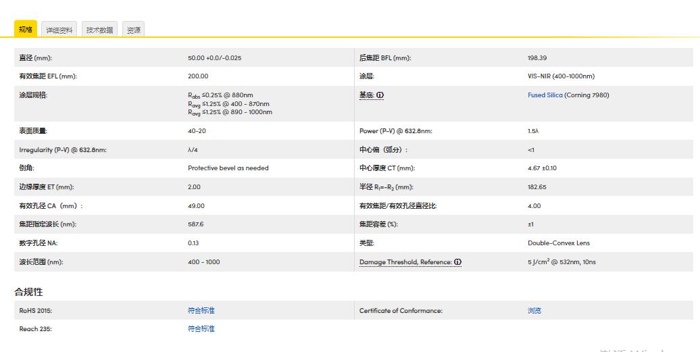The image size is (700, 352).
Task: Click the 波长范围 (nm) label
Action: pos(41,262)
